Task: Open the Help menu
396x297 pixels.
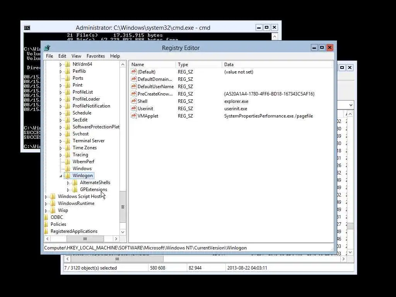Action: [x=115, y=56]
